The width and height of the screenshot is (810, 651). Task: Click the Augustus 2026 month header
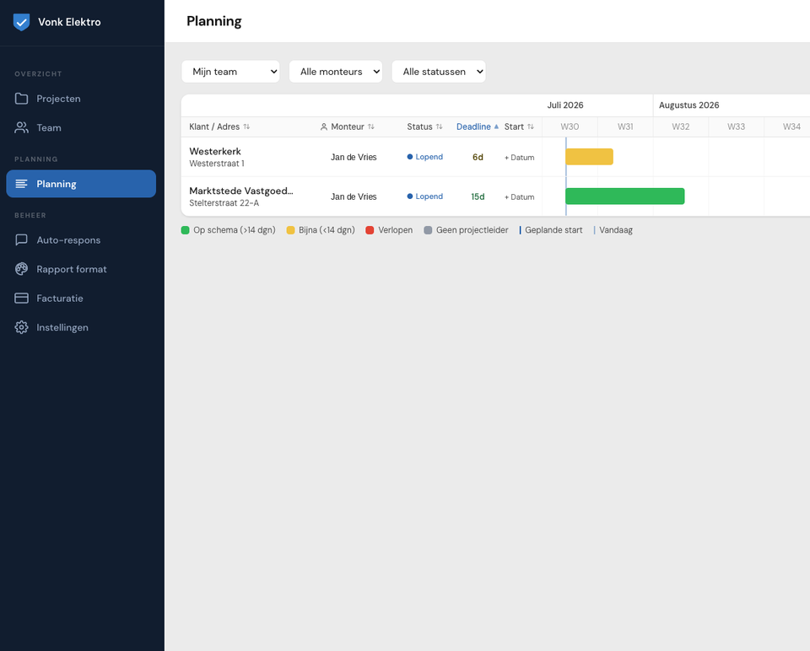(689, 105)
